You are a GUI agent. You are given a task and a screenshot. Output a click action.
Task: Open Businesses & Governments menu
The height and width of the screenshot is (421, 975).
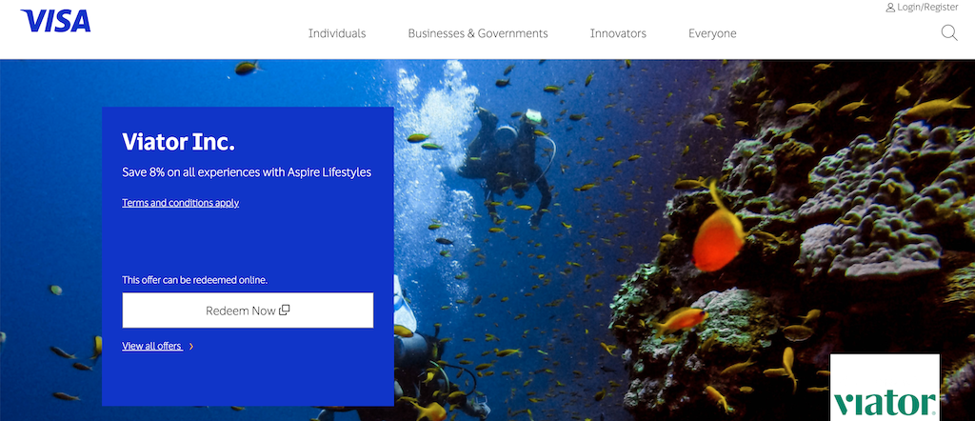pos(478,33)
